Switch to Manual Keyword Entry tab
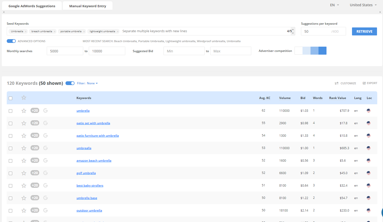 (87, 6)
